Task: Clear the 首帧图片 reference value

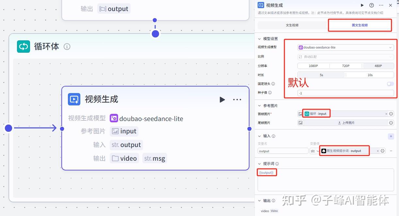Action: click(386, 114)
